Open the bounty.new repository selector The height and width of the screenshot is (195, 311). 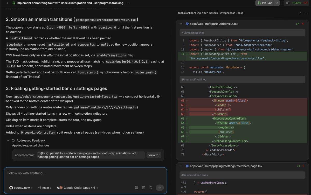point(21,188)
